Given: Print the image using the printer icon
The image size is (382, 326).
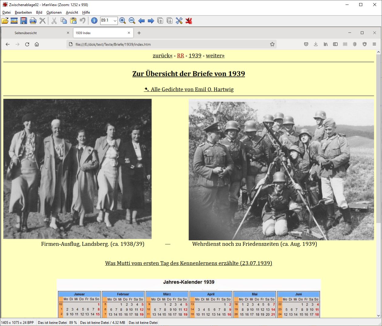Looking at the screenshot, I should [33, 21].
